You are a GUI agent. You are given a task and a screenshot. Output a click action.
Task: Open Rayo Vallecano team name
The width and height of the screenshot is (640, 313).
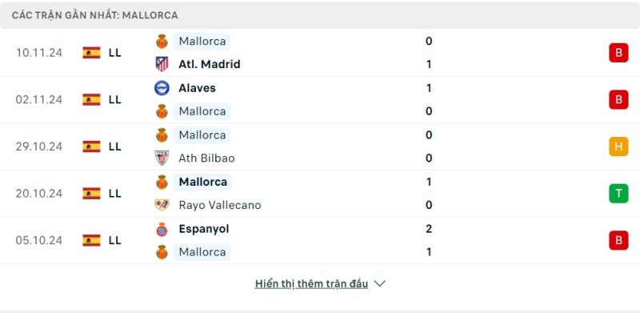click(x=220, y=205)
